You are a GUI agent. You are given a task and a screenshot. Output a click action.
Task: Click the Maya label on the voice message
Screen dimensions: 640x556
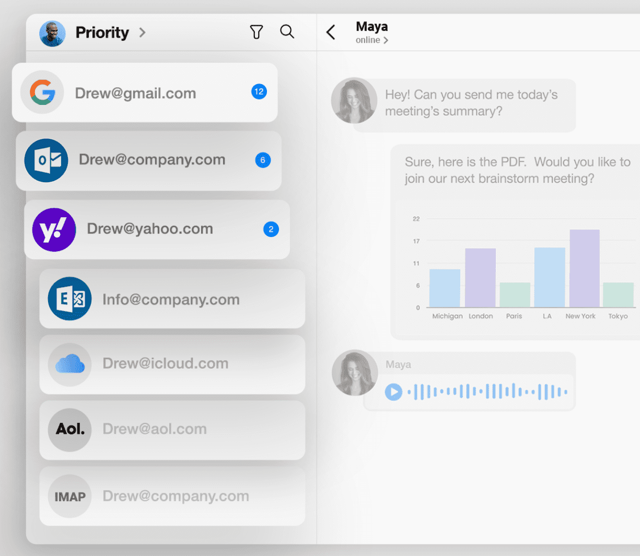click(x=398, y=364)
